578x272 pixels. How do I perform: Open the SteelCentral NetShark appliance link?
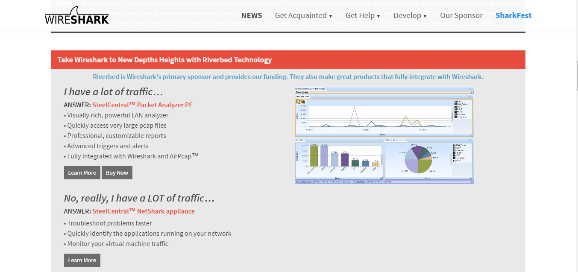[144, 211]
